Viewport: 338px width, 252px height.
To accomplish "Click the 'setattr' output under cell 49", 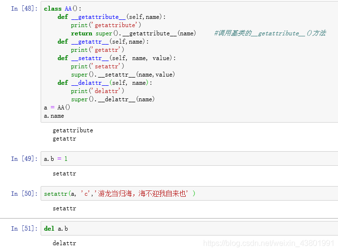I will click(64, 173).
